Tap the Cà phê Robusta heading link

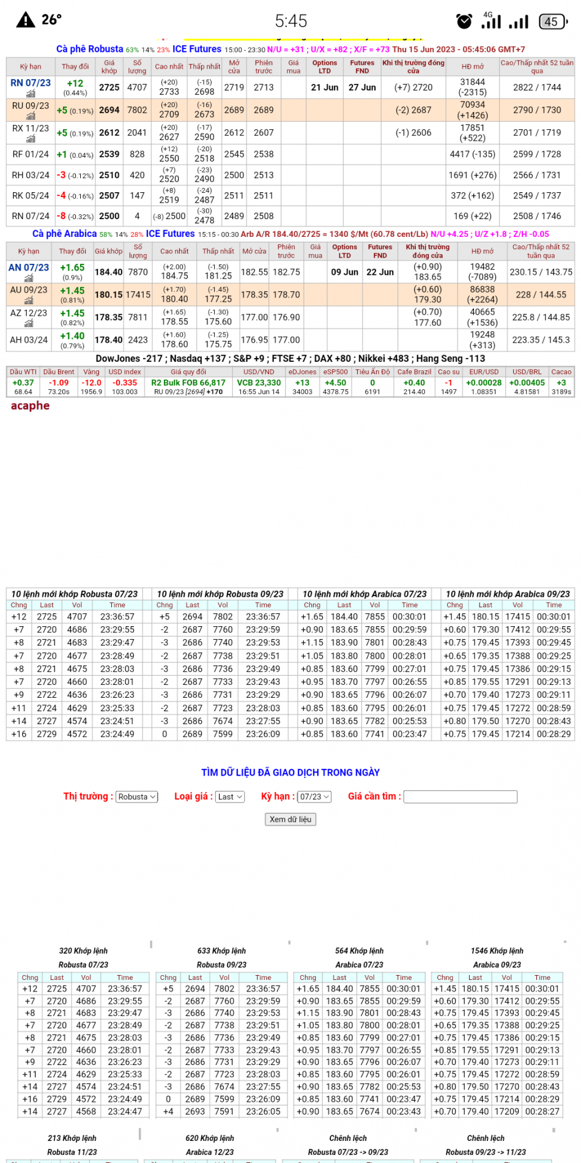pyautogui.click(x=89, y=49)
